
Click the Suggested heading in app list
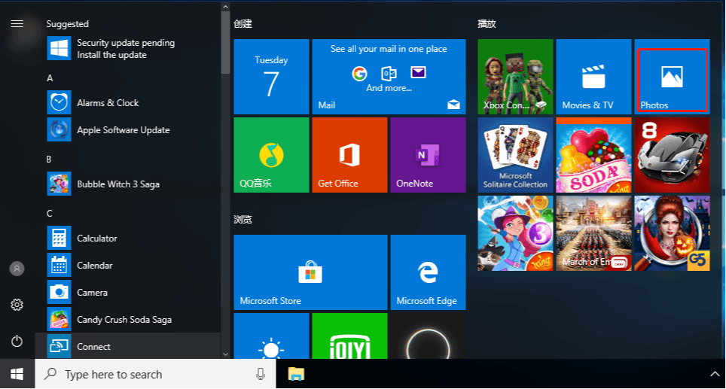coord(68,24)
